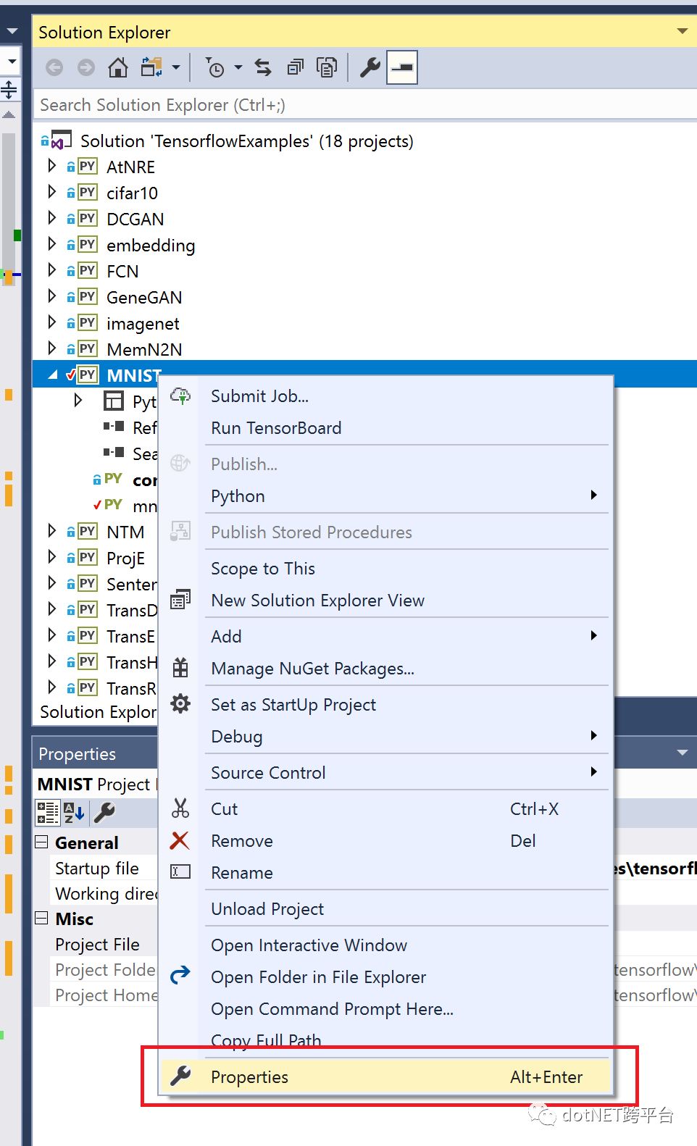Click Sync with Active Document arrows icon
Image resolution: width=697 pixels, height=1146 pixels.
pos(263,68)
